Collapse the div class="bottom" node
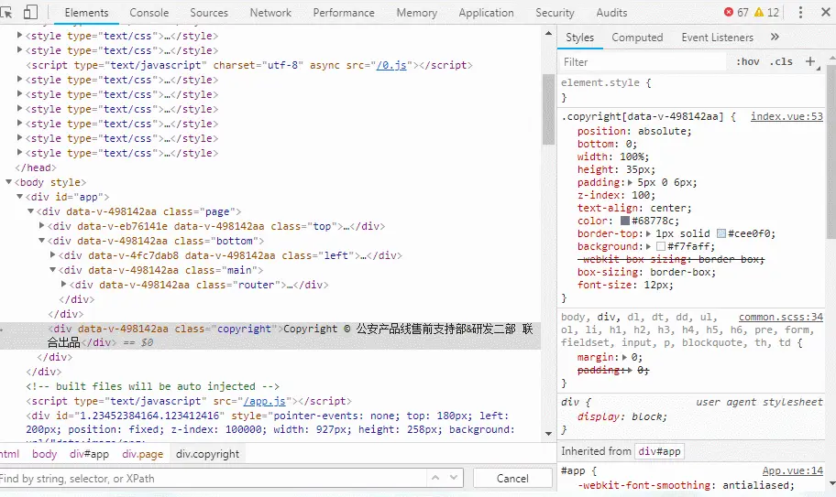The image size is (836, 497). pos(41,241)
